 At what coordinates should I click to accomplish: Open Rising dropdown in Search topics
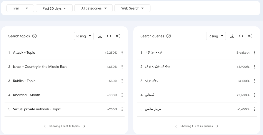(x=84, y=36)
